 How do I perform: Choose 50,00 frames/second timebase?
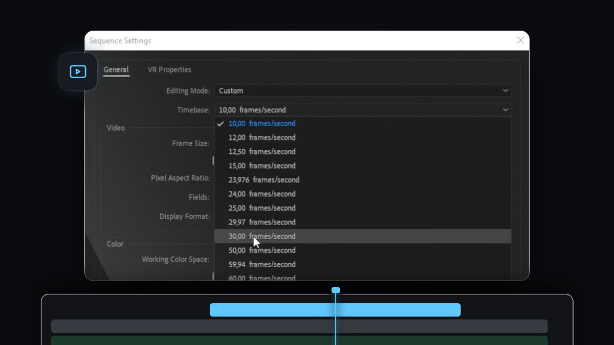(362, 250)
